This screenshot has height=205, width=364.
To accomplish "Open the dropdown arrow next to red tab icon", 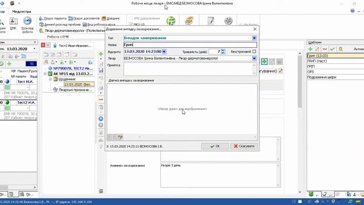I will click(x=48, y=45).
